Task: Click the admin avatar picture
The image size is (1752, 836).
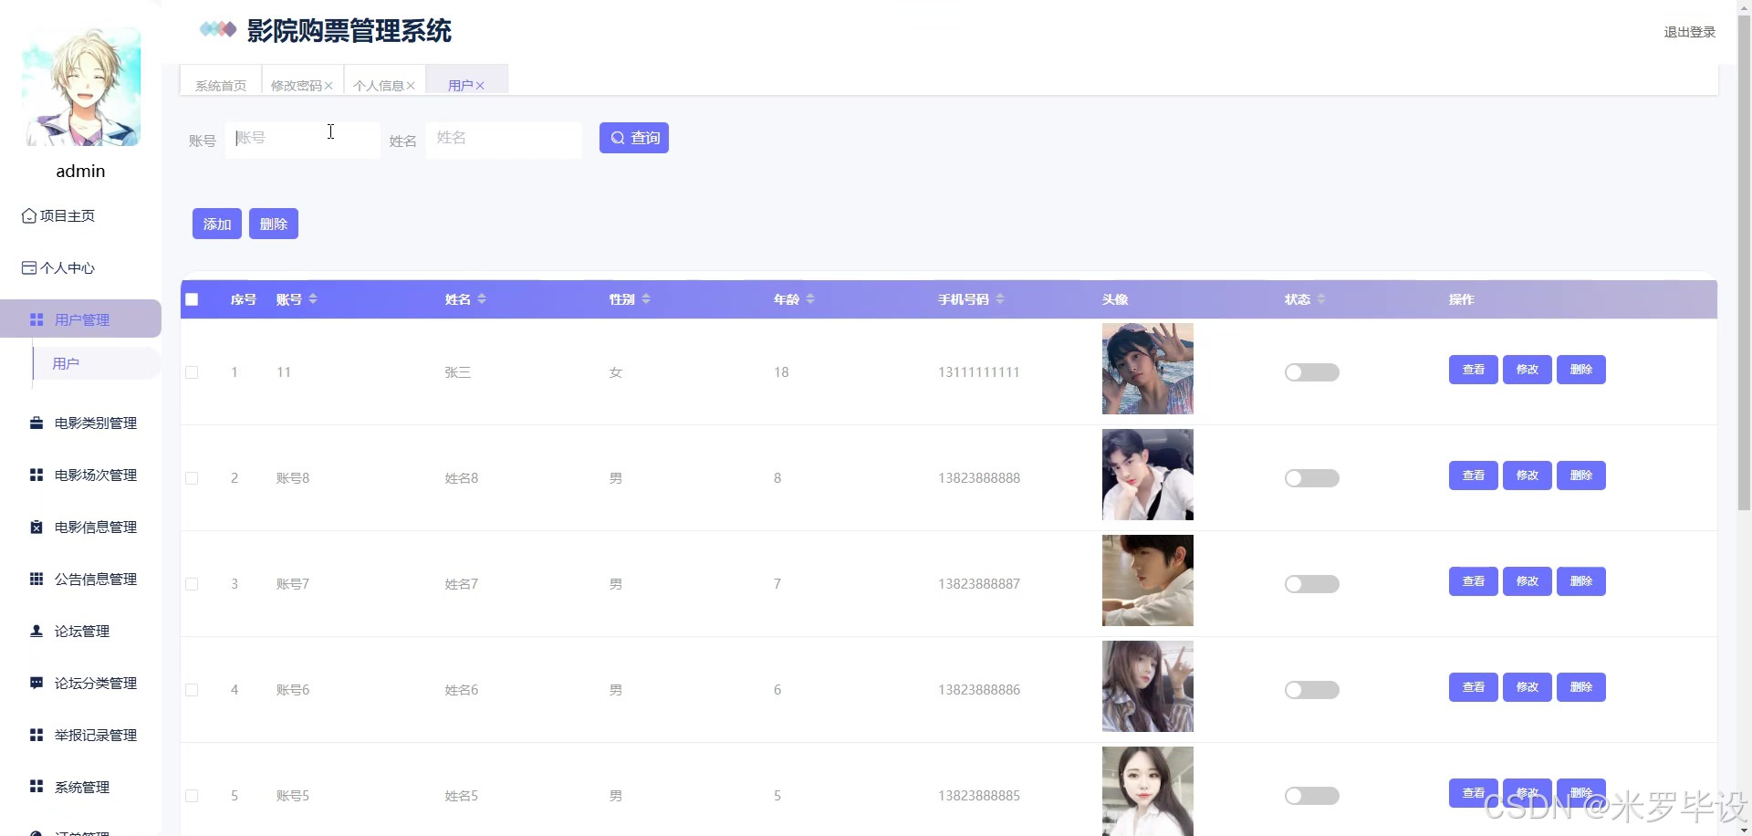Action: (81, 86)
